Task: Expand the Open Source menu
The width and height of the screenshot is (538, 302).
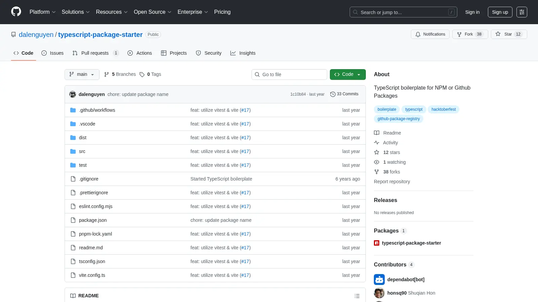Action: [153, 12]
